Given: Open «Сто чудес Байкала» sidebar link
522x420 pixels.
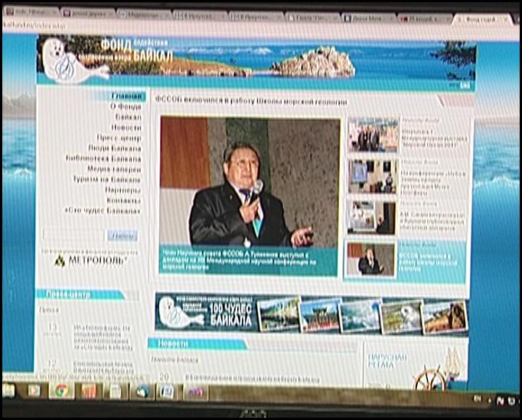Looking at the screenshot, I should point(103,211).
